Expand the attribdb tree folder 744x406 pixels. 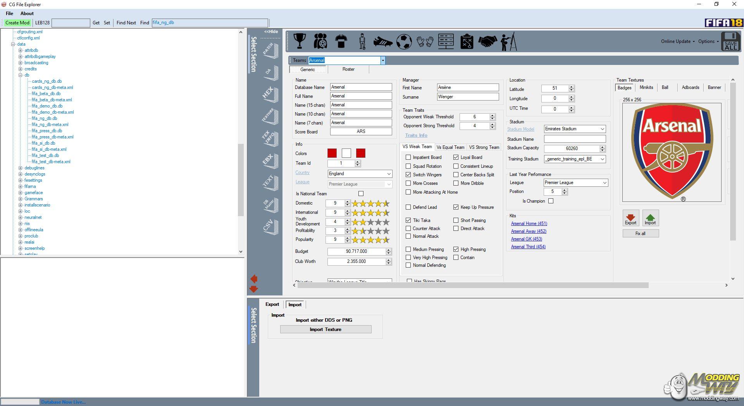click(20, 50)
